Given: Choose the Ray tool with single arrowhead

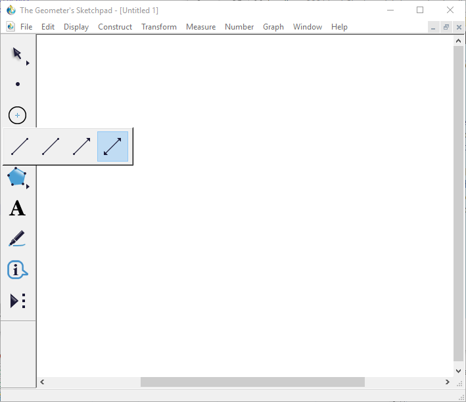Looking at the screenshot, I should coord(82,146).
